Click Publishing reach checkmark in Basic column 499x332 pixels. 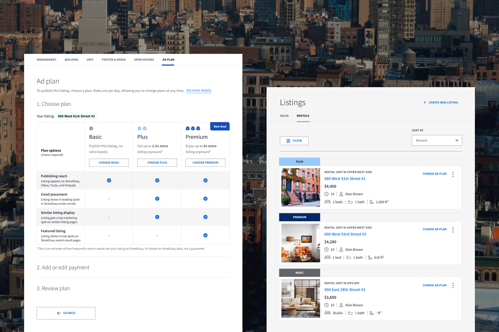(x=109, y=180)
